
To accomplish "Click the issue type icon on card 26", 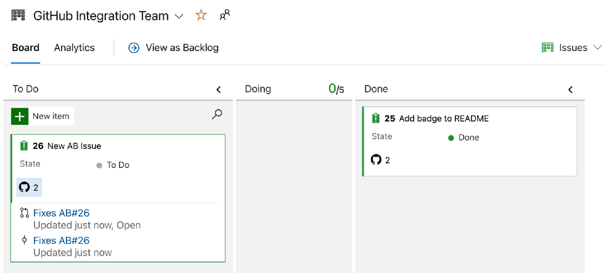I will [24, 146].
